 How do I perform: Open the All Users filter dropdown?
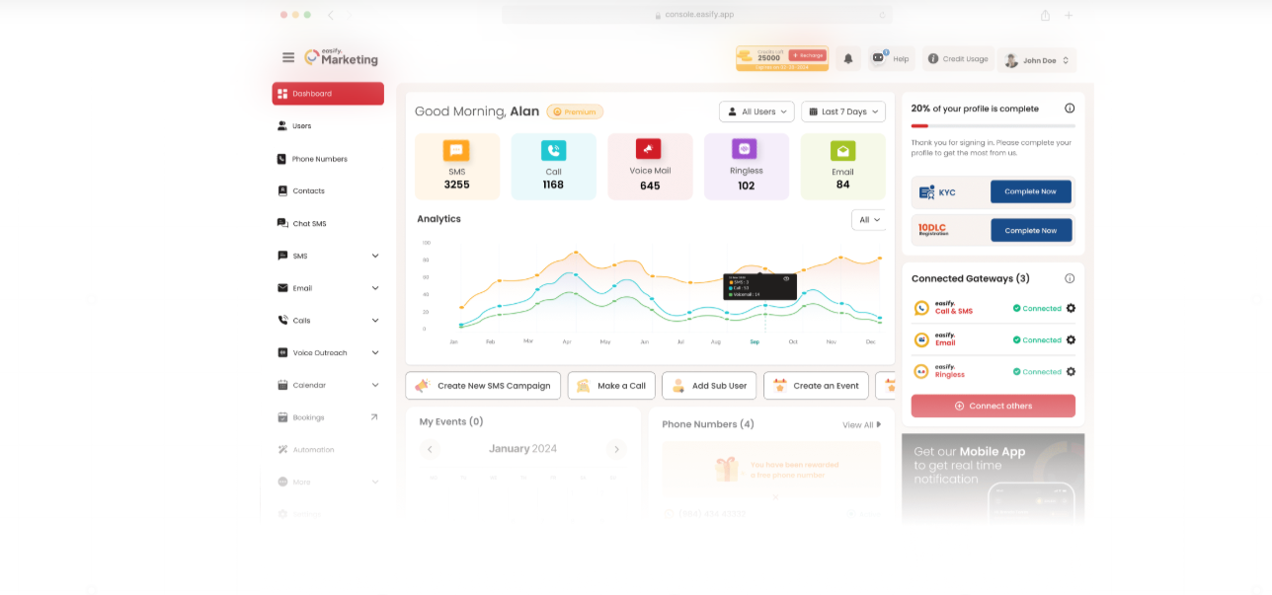click(x=756, y=112)
